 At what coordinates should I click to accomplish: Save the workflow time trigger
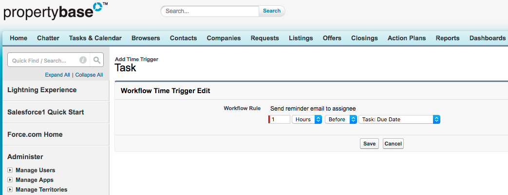click(369, 144)
